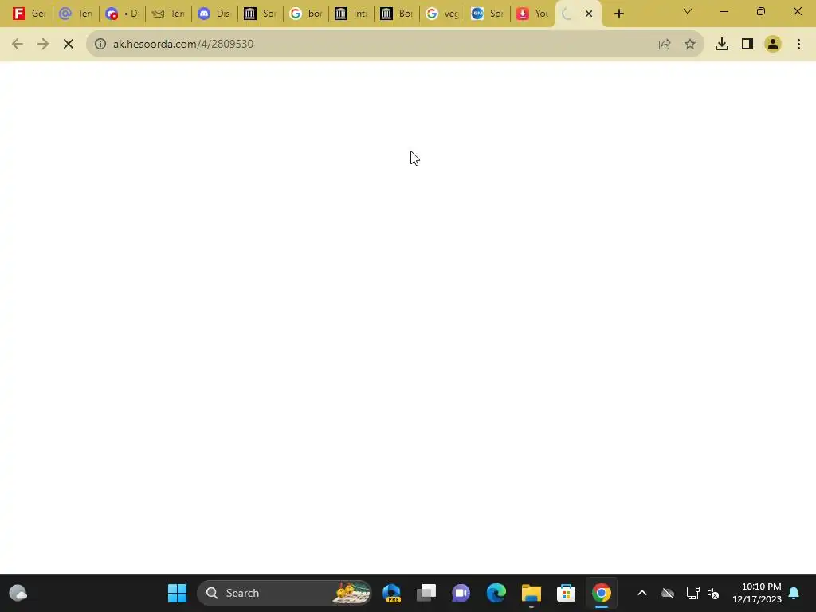The width and height of the screenshot is (816, 612).
Task: Open the muted volume control in tray
Action: point(713,593)
